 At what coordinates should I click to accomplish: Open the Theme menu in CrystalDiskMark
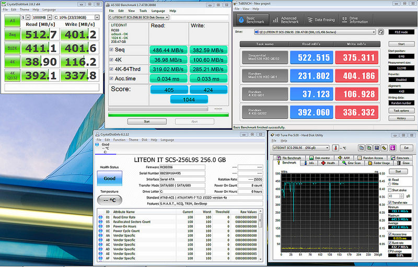tap(24, 9)
